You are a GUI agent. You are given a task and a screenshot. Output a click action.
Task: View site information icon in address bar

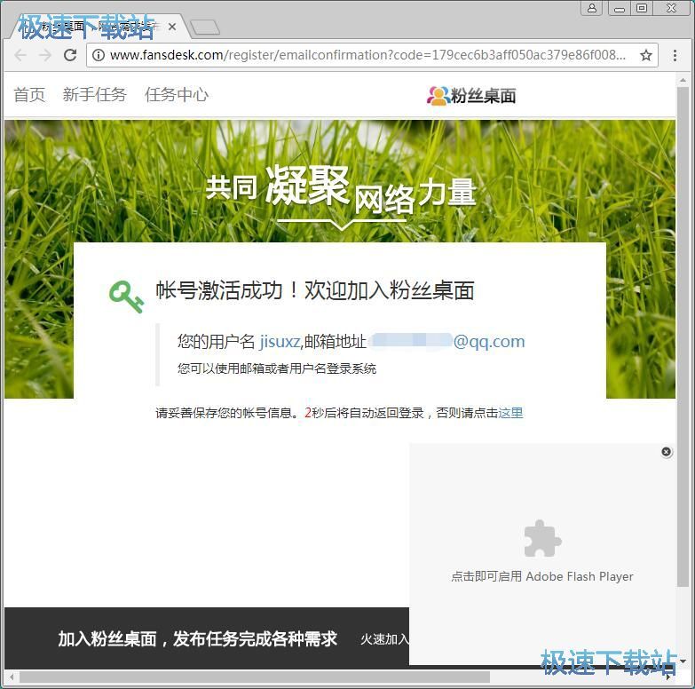point(99,55)
